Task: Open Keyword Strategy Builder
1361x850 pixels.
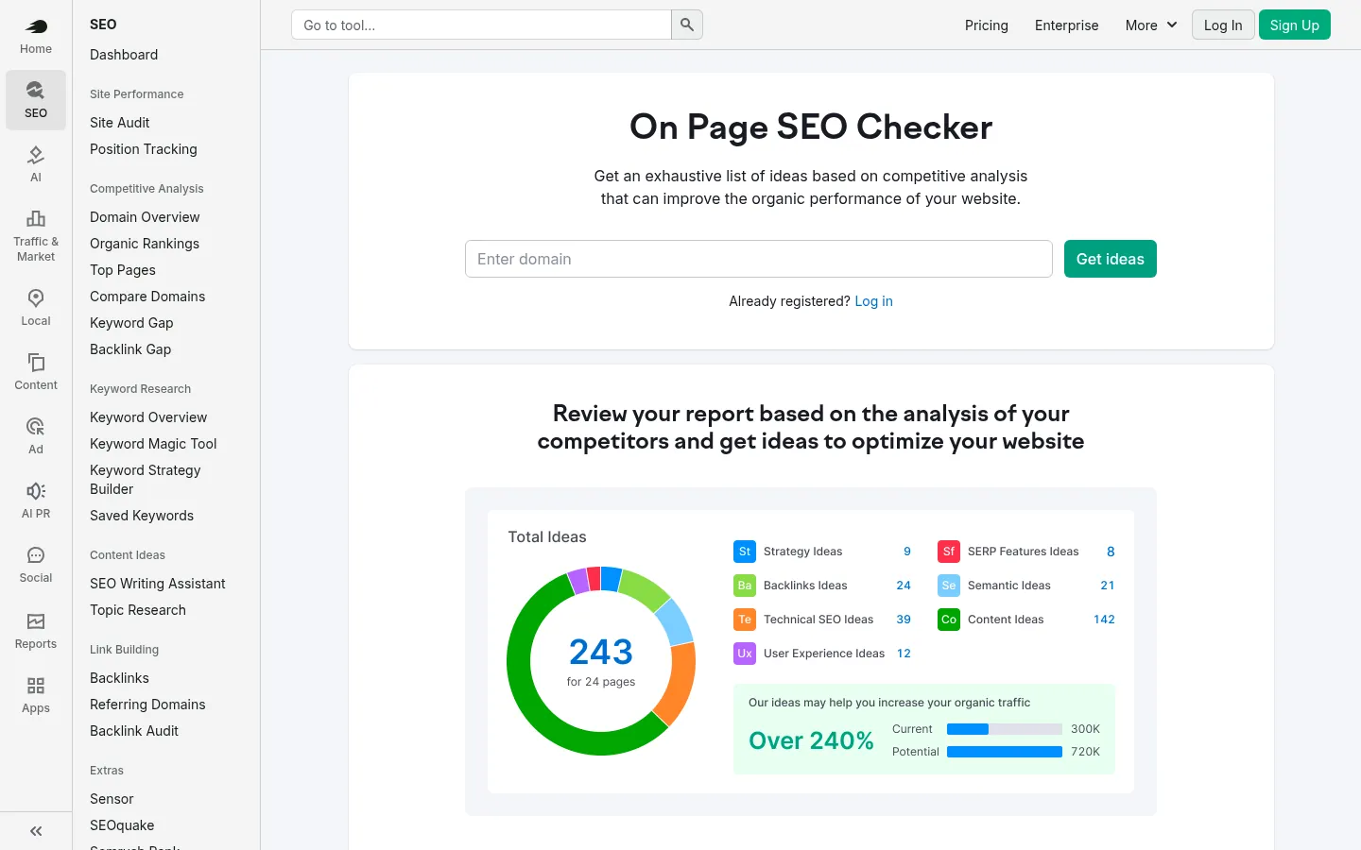Action: (x=146, y=480)
